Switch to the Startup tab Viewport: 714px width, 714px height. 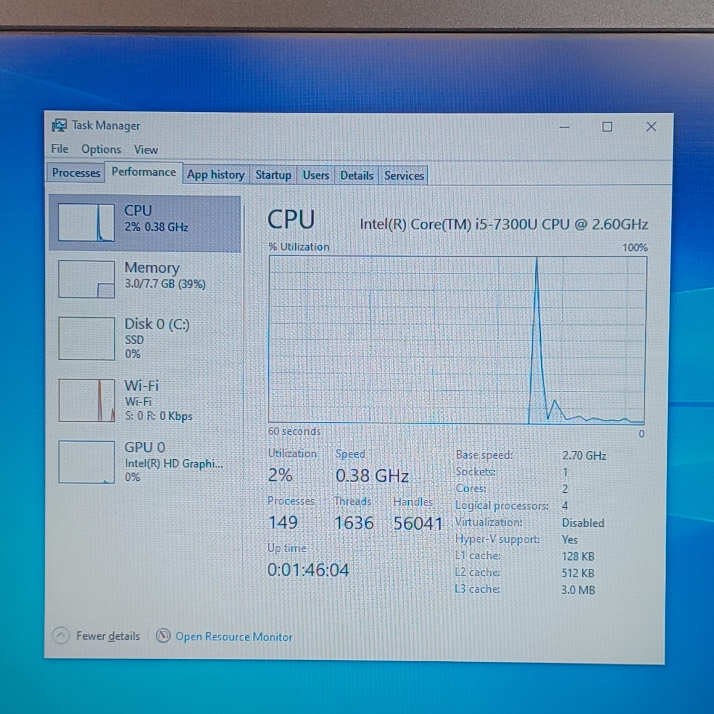(x=273, y=175)
